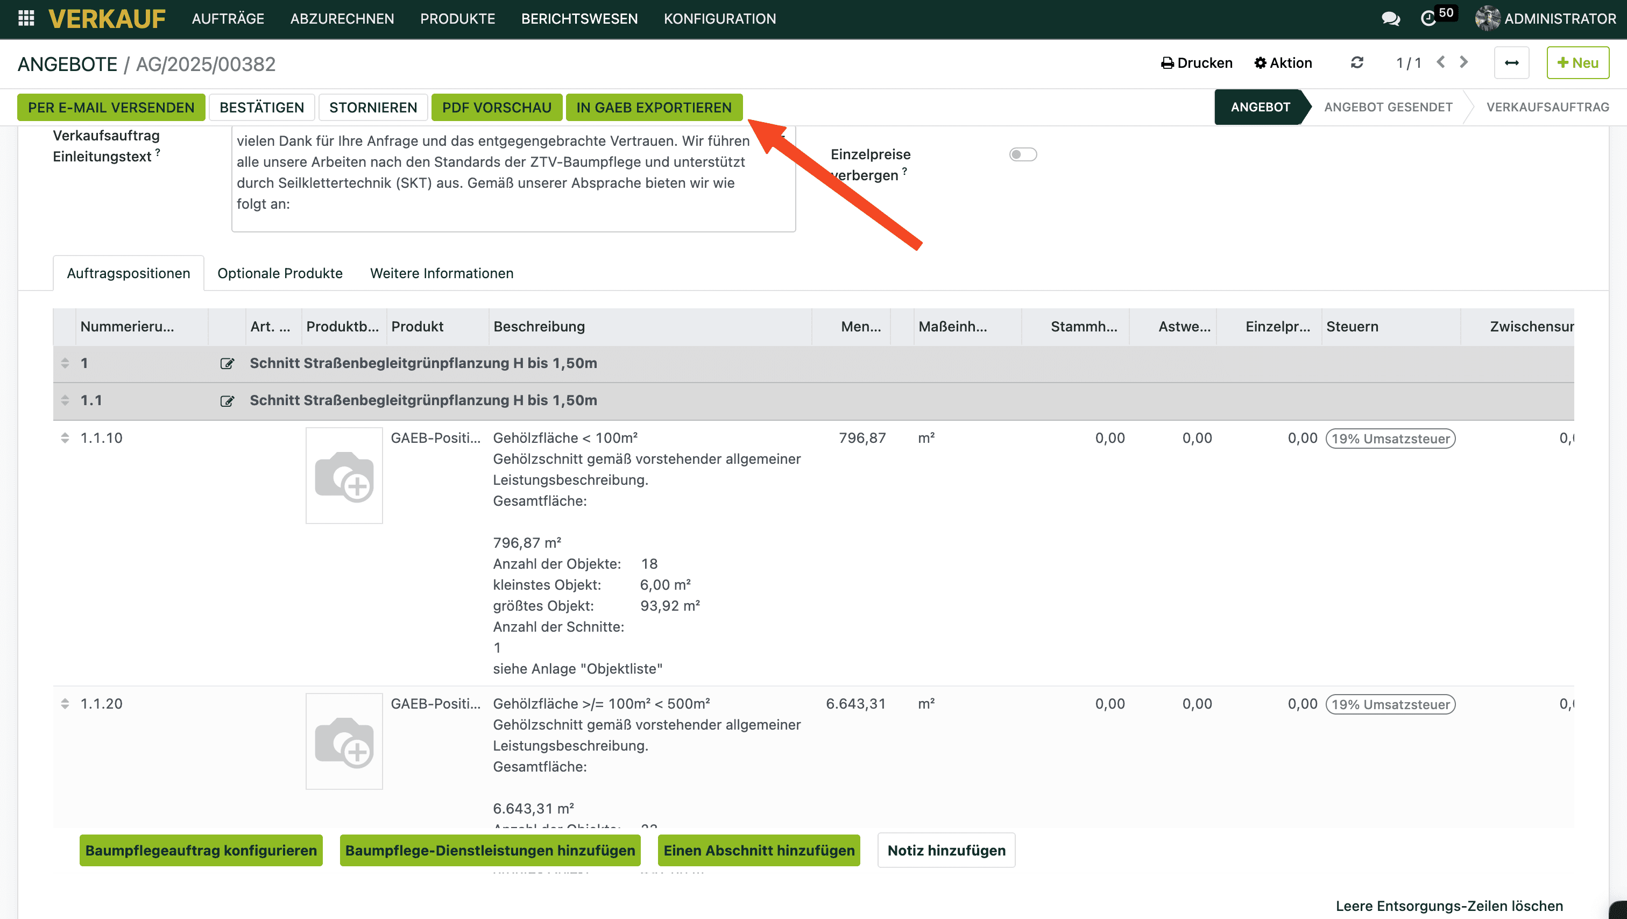Go to next record arrow
Image resolution: width=1627 pixels, height=919 pixels.
point(1464,62)
